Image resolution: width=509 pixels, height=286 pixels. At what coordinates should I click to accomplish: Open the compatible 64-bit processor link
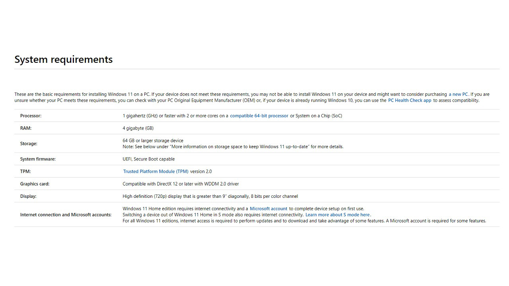point(259,116)
